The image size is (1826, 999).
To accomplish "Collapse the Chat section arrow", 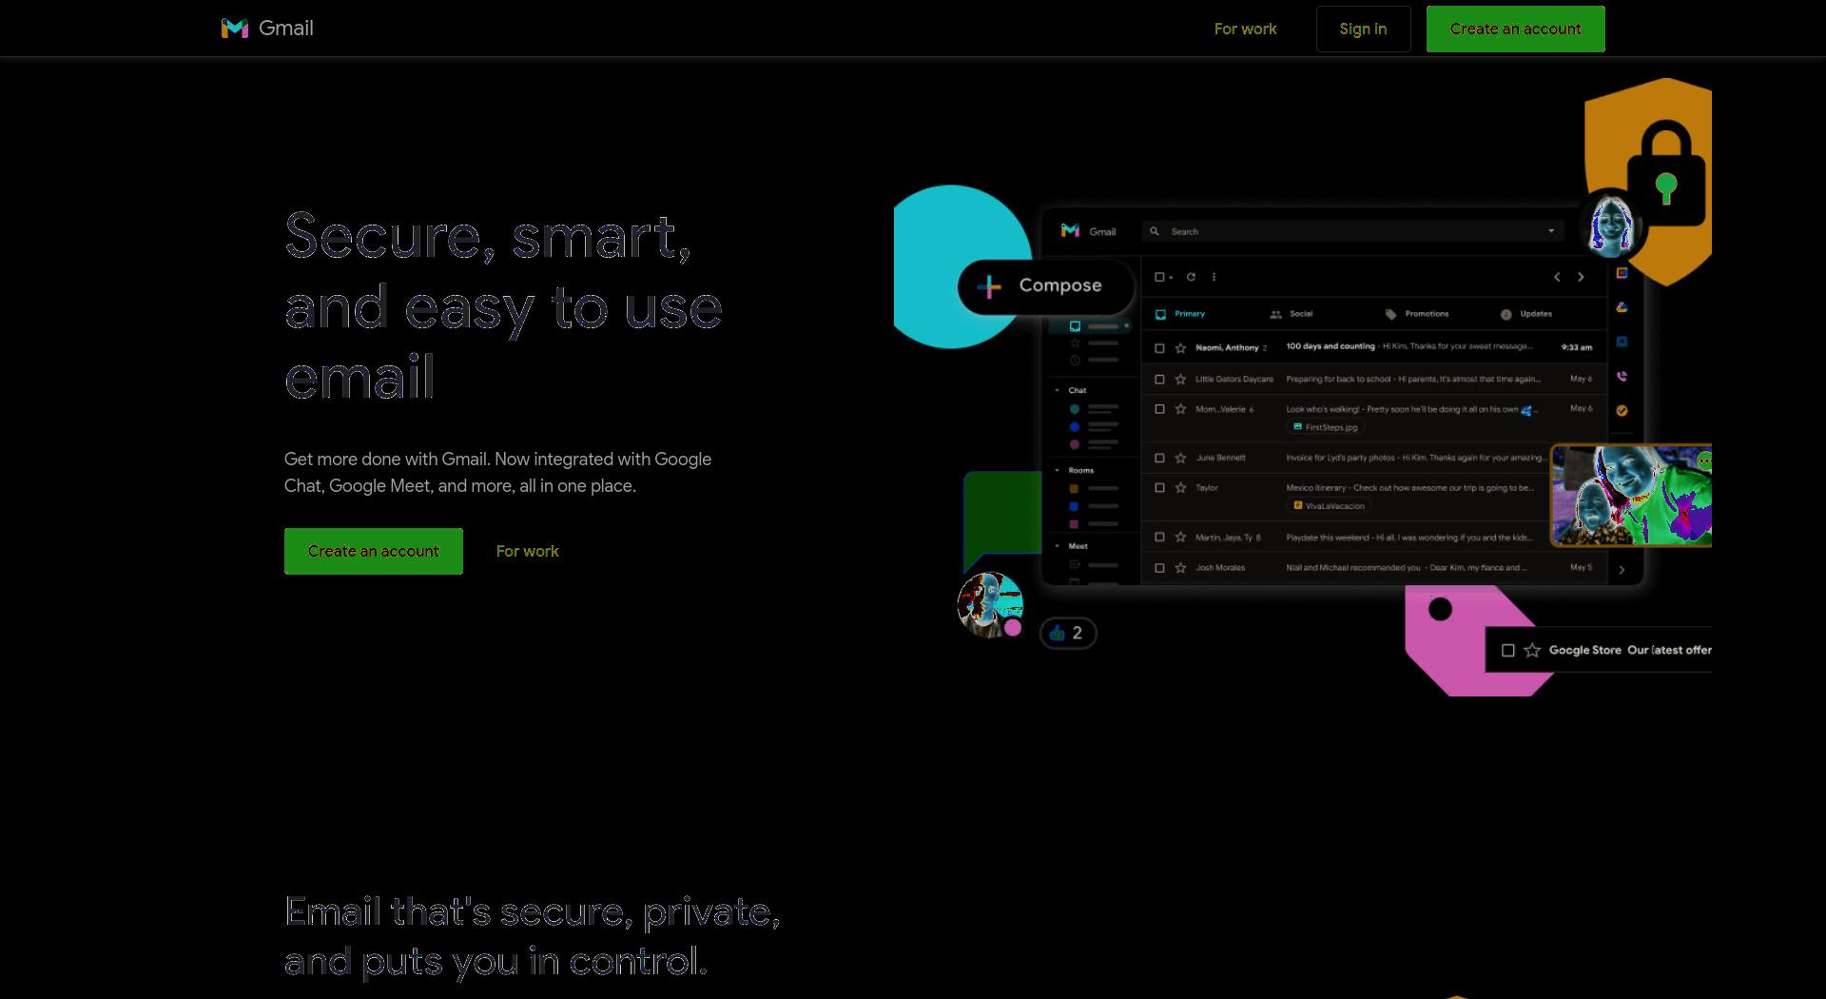I will [x=1057, y=390].
